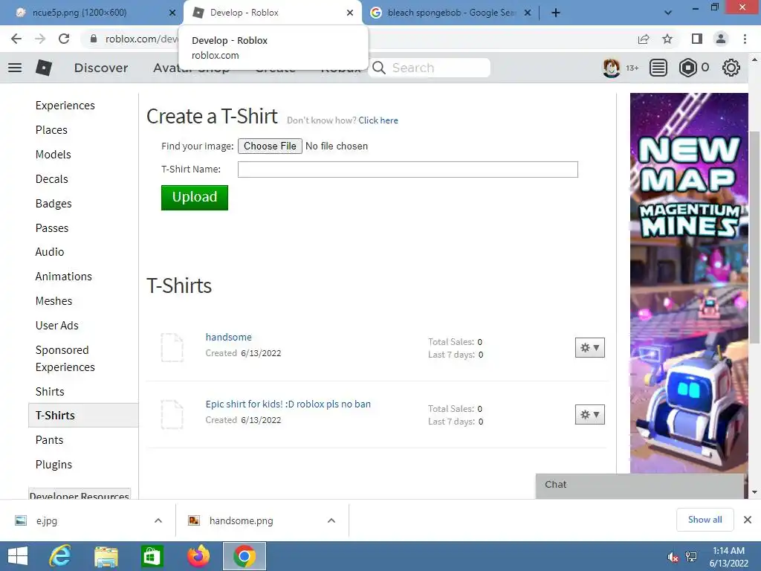Open 'Epic shirt for kids!' T-shirt link
The width and height of the screenshot is (761, 571).
[288, 404]
